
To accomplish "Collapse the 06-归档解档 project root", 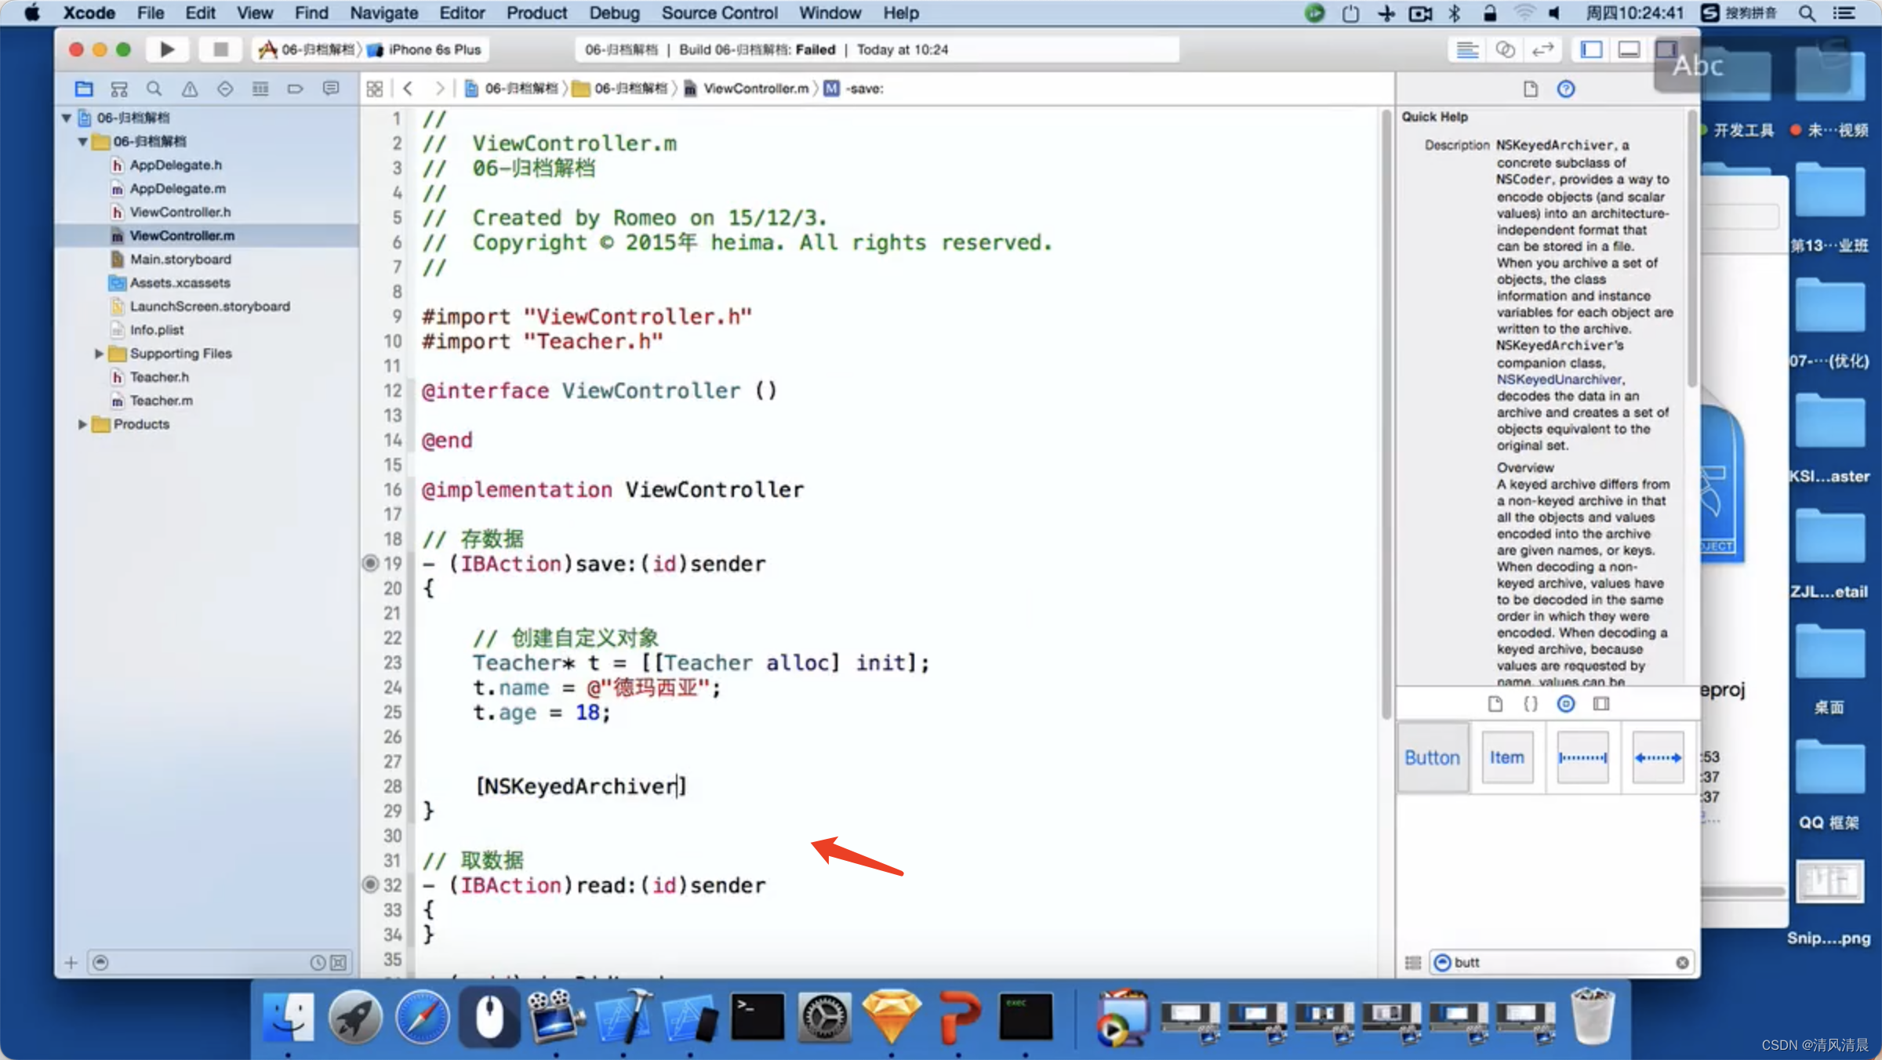I will [67, 118].
